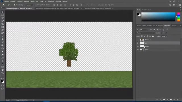This screenshot has width=182, height=102.
Task: Toggle visibility of Katman 2 layer
Action: (138, 40)
